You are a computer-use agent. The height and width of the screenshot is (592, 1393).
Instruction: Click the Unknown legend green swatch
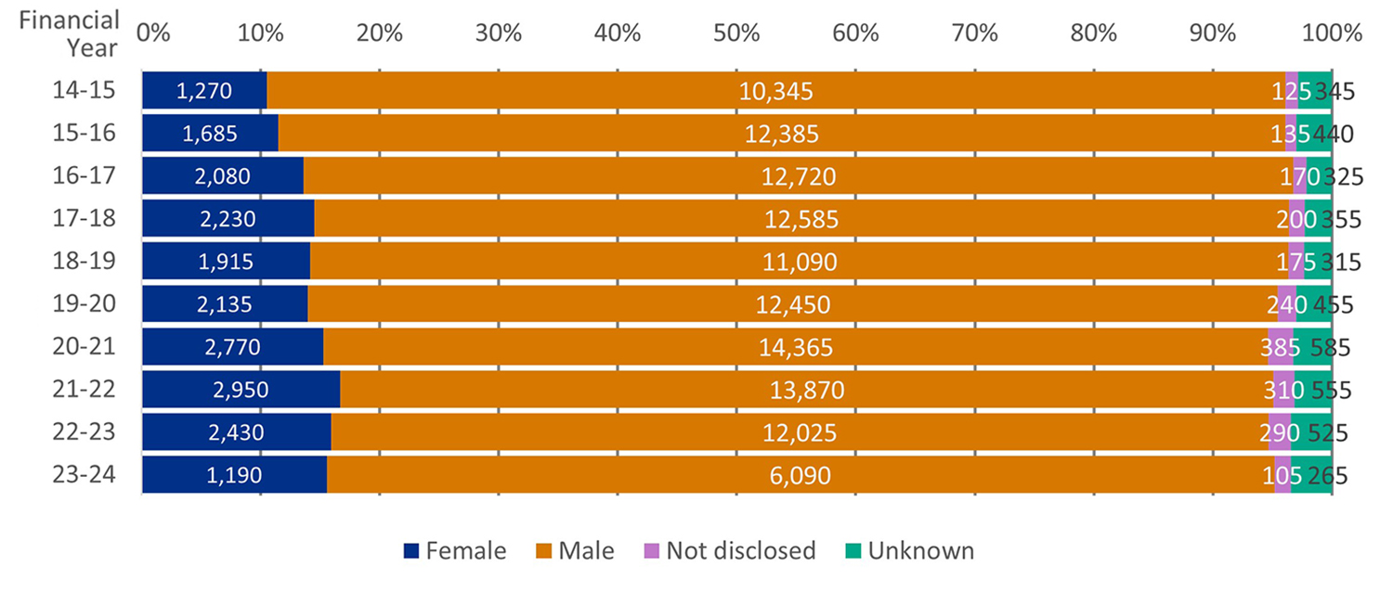click(x=854, y=551)
